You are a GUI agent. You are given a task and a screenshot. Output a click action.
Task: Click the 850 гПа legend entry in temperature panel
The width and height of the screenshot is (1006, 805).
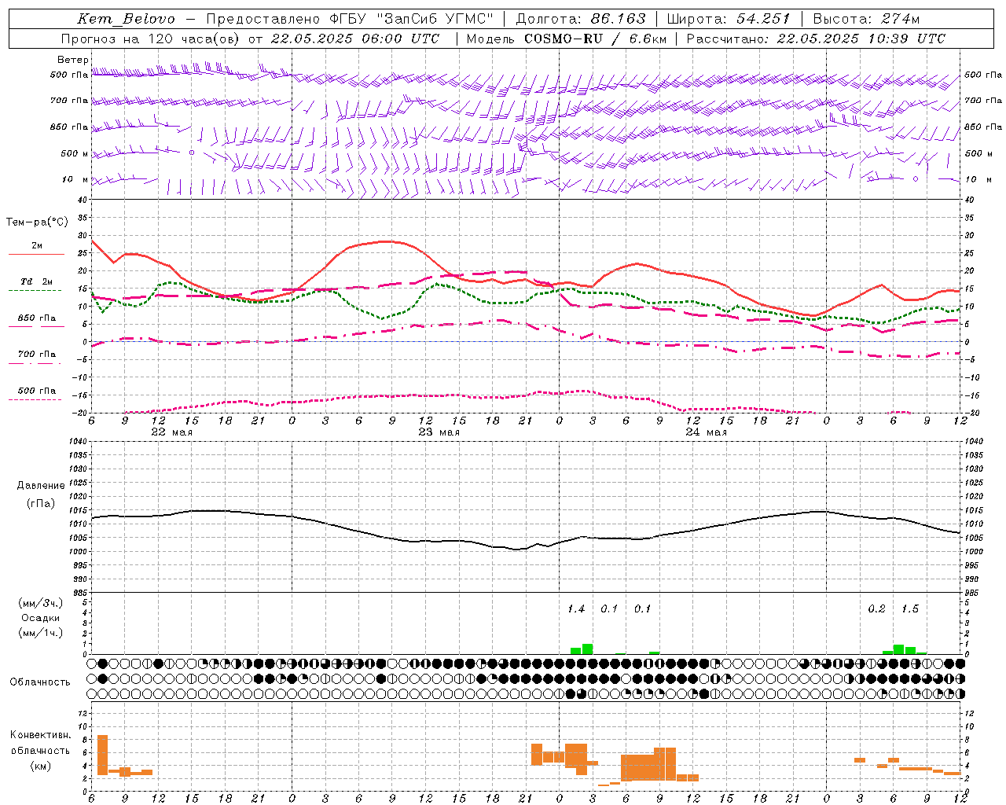coord(37,318)
